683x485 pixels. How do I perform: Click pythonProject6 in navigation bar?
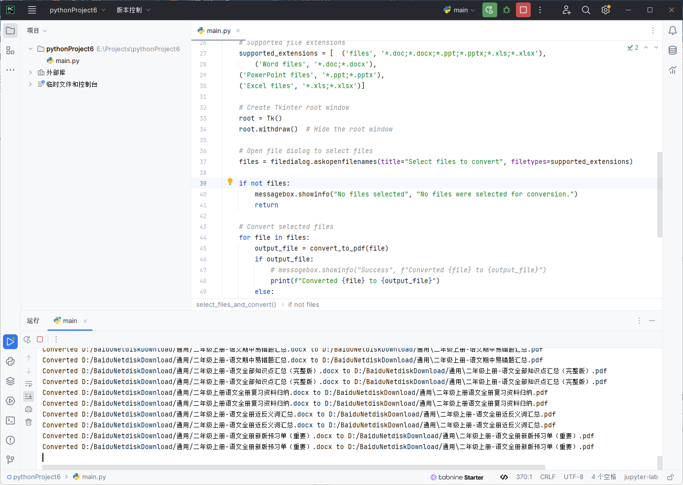tap(34, 477)
